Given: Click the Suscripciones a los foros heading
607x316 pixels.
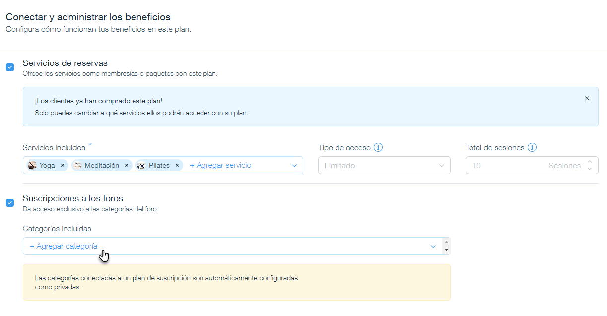Looking at the screenshot, I should (73, 198).
